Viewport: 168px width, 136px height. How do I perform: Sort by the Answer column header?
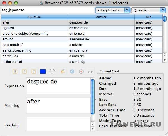pos(101,17)
